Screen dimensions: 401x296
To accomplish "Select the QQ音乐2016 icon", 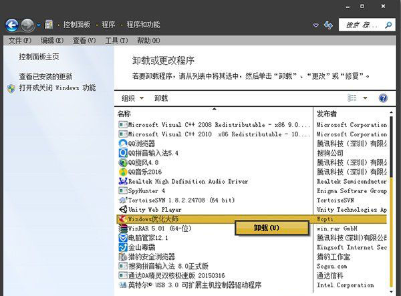I will click(123, 172).
